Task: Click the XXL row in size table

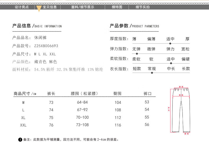Action: tap(84, 125)
